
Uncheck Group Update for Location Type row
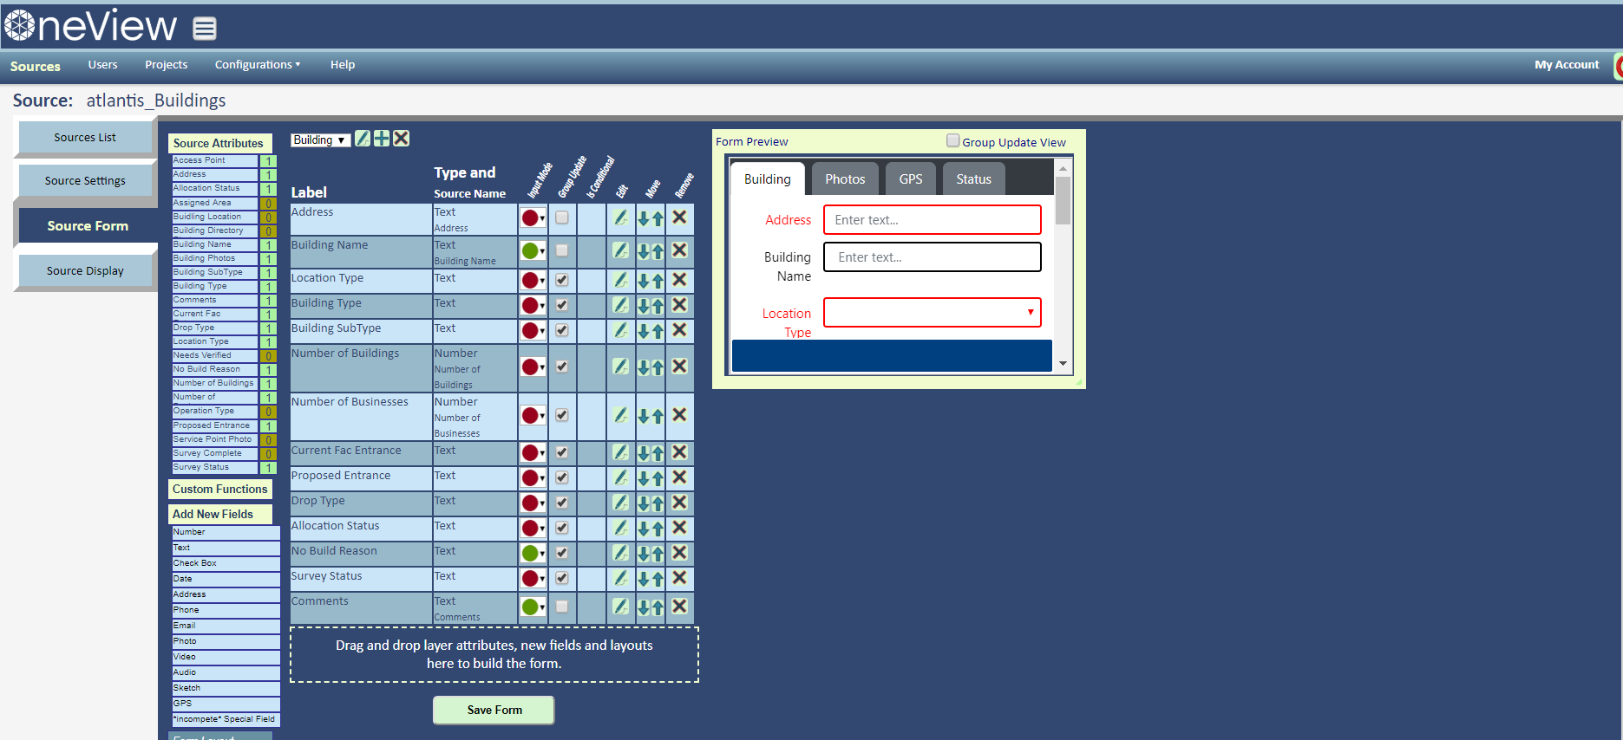(562, 280)
